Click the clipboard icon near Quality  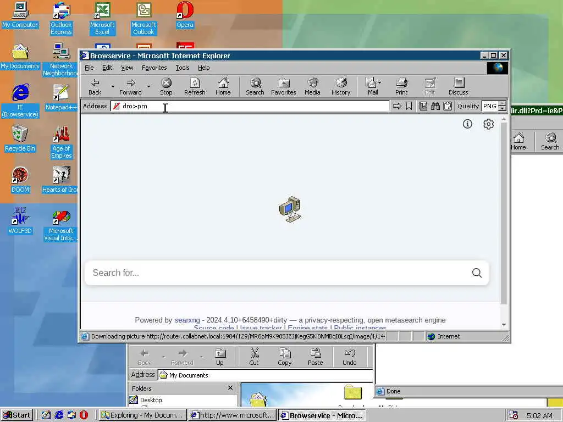(x=448, y=106)
